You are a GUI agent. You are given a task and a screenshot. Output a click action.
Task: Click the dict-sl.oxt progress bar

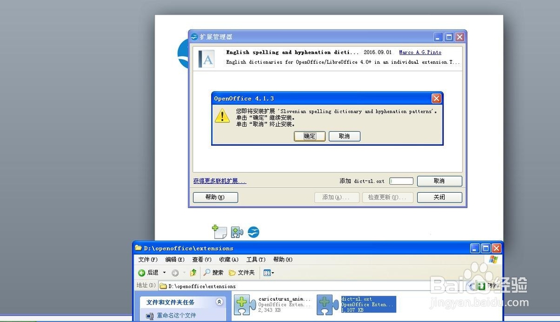coord(401,181)
